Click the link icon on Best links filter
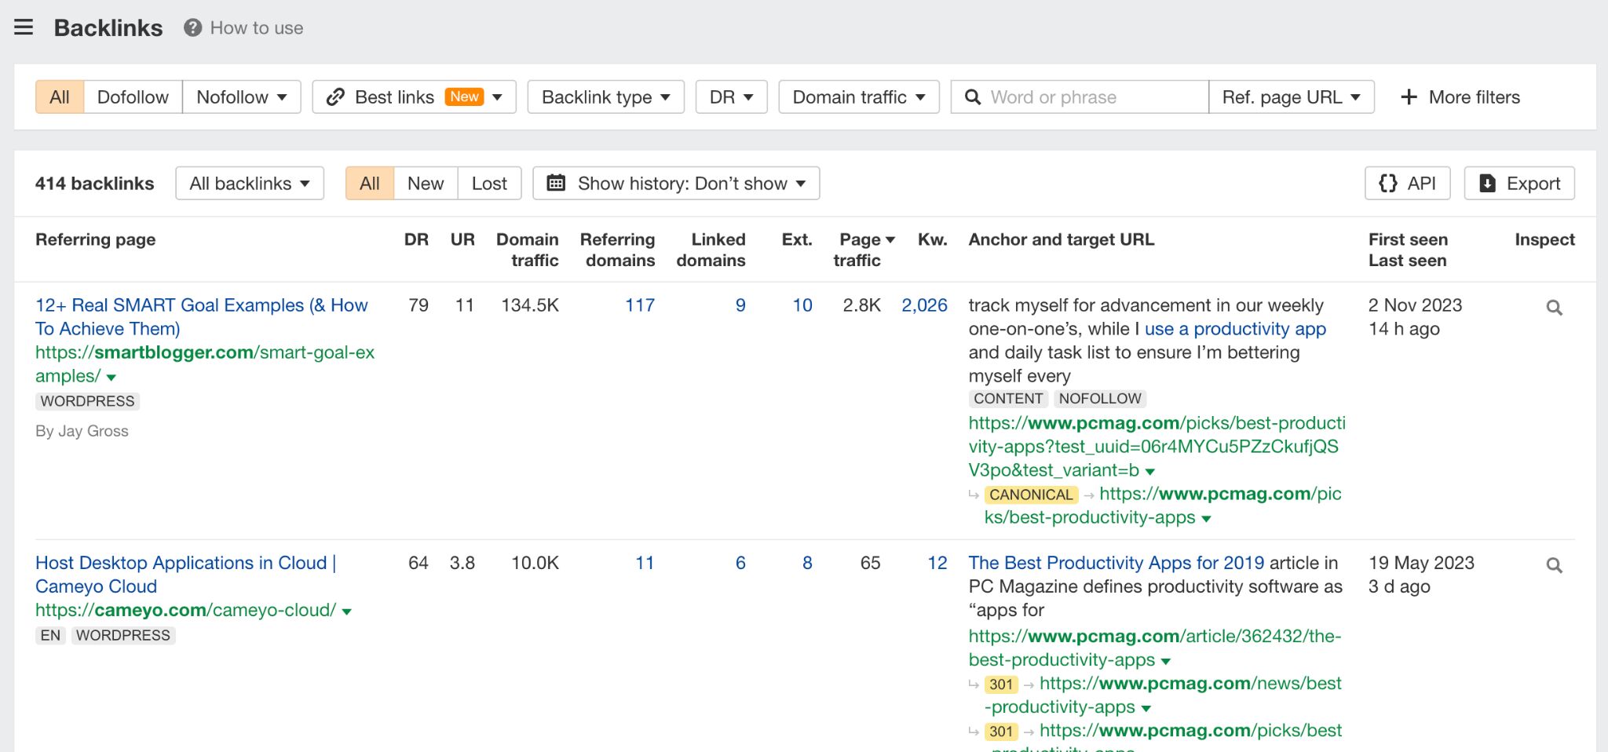This screenshot has height=752, width=1608. [x=336, y=97]
